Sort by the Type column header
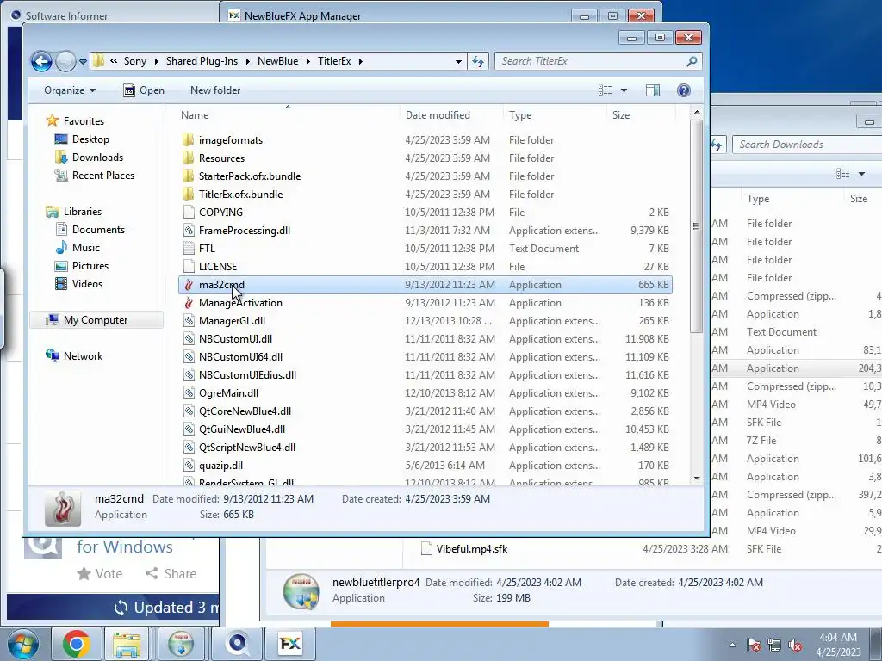 click(520, 115)
